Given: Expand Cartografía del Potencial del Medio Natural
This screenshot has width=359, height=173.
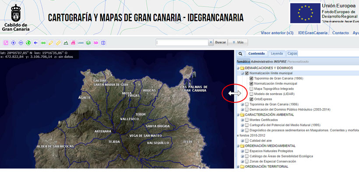Looking at the screenshot, I should [x=242, y=125].
